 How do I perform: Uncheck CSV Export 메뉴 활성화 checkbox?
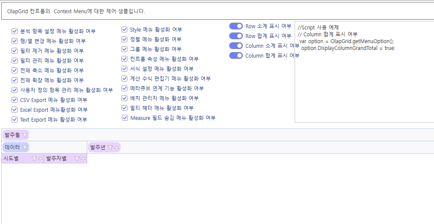15,100
